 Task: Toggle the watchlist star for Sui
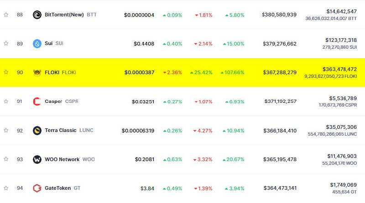(x=6, y=43)
